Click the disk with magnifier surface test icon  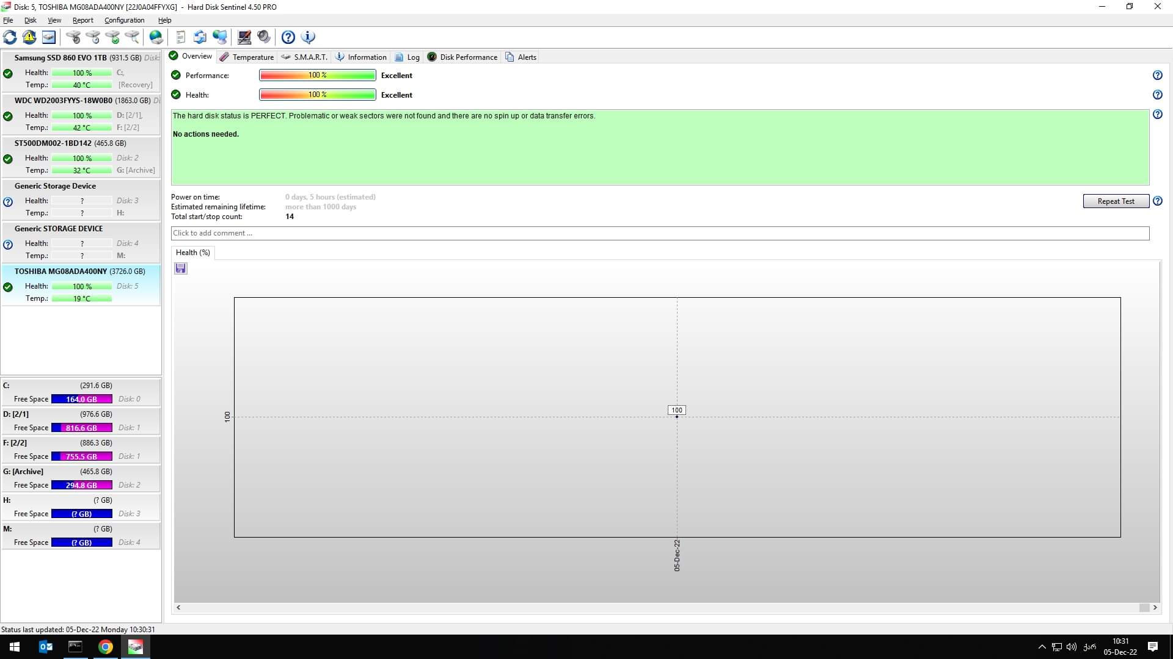[133, 37]
